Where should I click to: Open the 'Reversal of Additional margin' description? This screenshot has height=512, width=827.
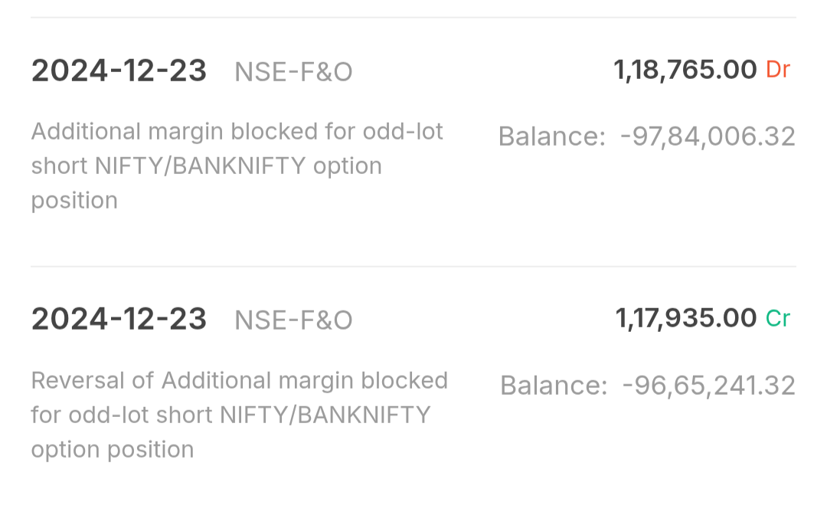pos(239,415)
